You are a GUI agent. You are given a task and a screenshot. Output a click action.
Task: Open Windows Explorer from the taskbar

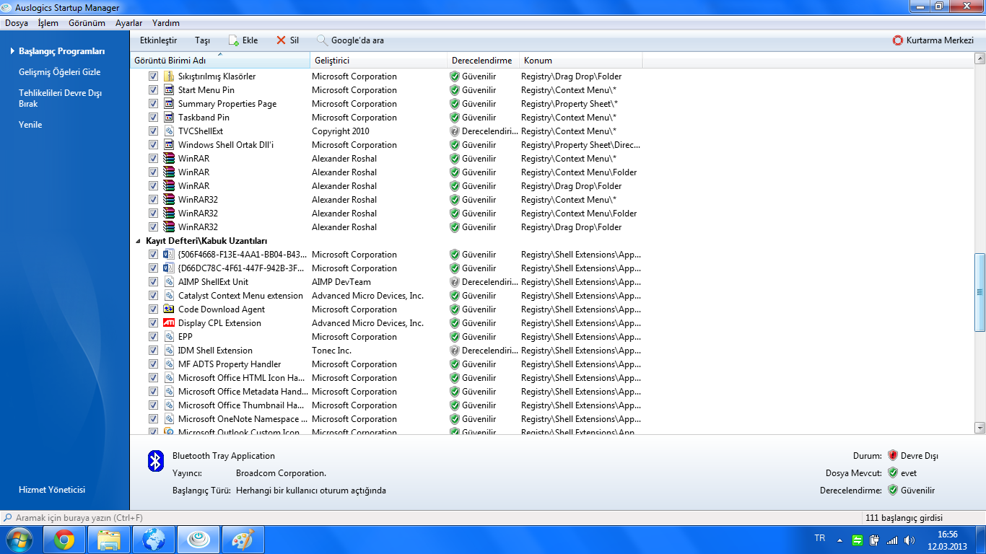pos(109,540)
